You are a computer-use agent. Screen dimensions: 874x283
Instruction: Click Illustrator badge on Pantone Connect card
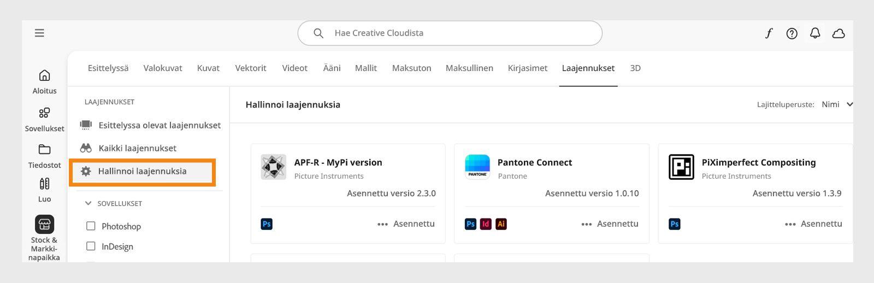(x=501, y=224)
